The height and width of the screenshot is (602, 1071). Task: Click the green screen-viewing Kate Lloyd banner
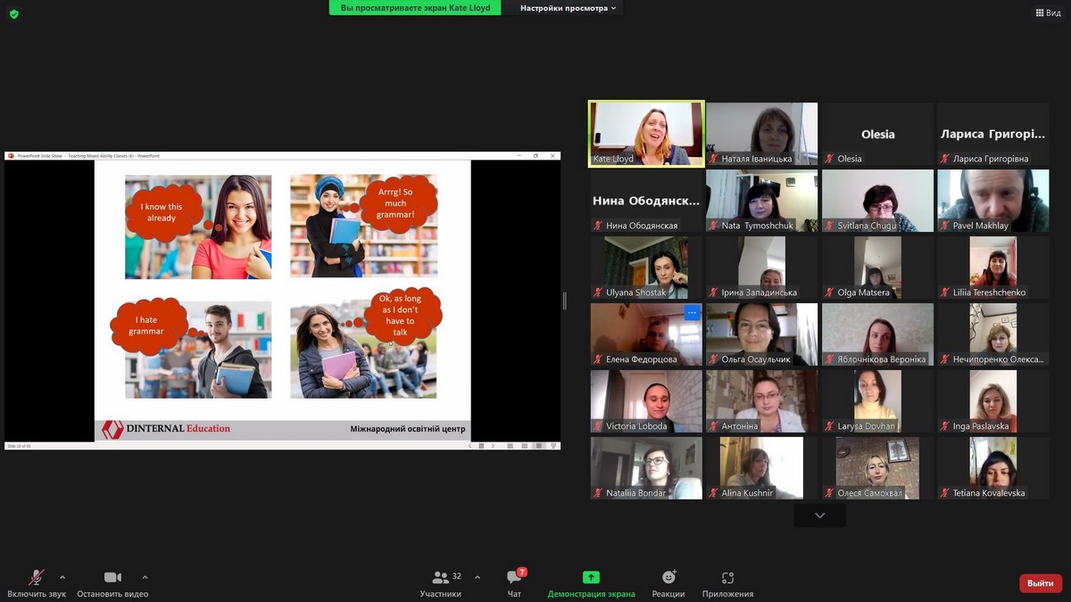[x=415, y=8]
